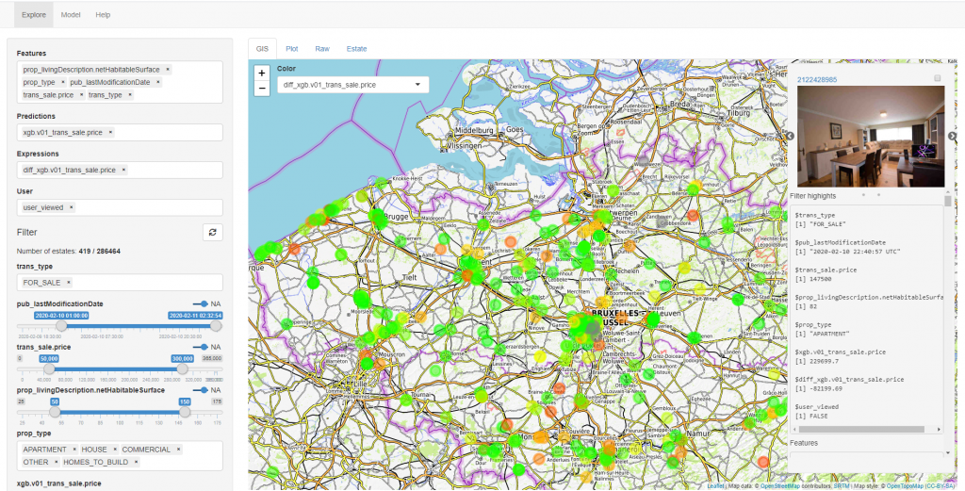Click netHabitableSurface upper slider handle at 150
Viewport: 965px width, 491px height.
tap(185, 412)
